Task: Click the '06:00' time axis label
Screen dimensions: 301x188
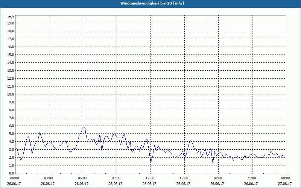Action: click(x=82, y=178)
